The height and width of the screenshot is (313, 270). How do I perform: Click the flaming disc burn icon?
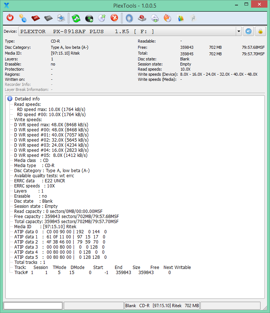coord(168,18)
